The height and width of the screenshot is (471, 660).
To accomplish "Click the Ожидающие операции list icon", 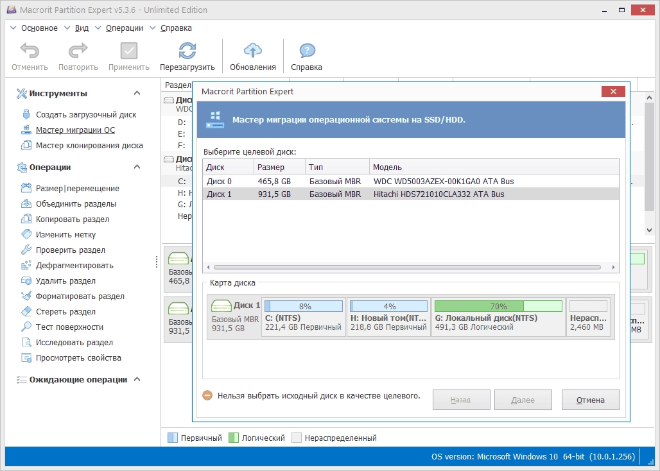I will pyautogui.click(x=21, y=380).
